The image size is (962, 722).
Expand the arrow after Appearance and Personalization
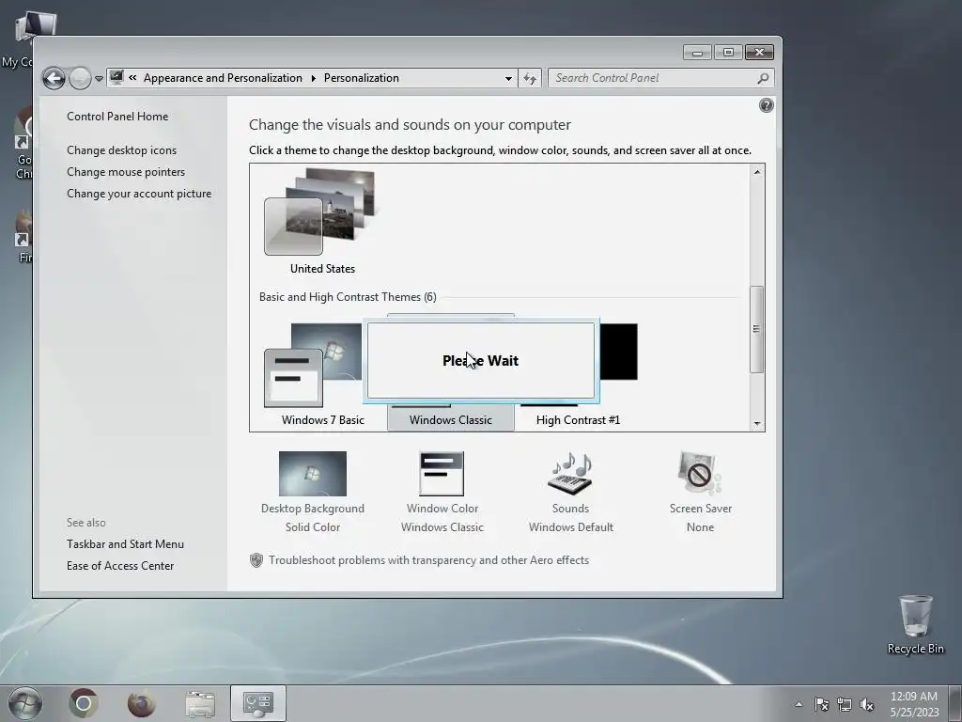point(313,78)
